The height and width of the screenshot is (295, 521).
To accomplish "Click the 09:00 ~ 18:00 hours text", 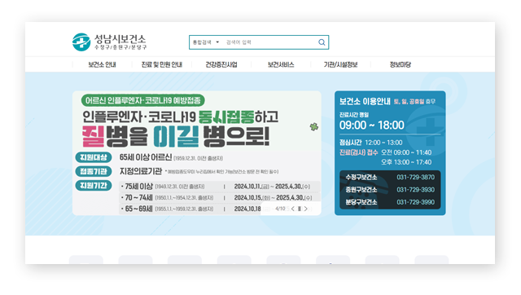I will point(371,125).
